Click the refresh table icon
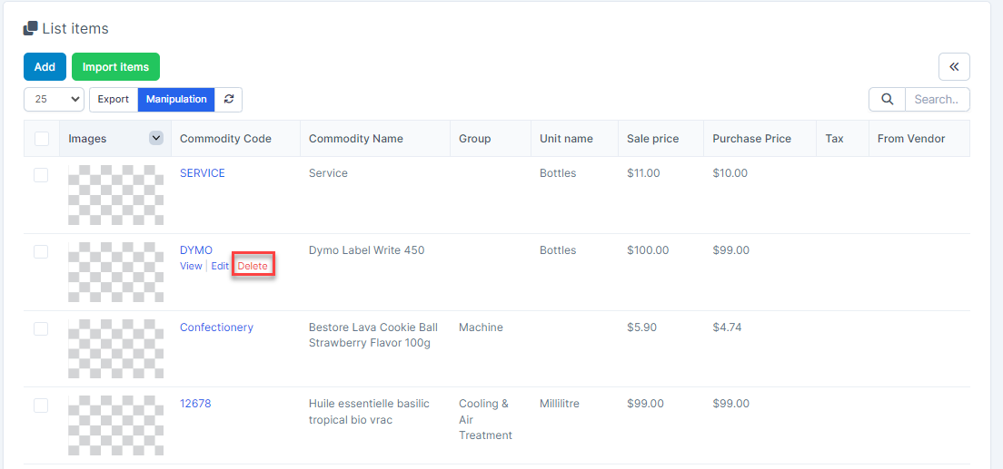1003x469 pixels. point(229,99)
